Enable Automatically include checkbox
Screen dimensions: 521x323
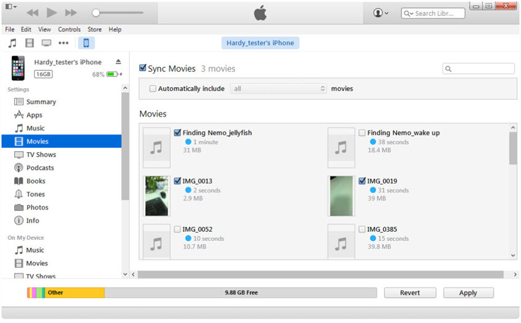pyautogui.click(x=153, y=89)
